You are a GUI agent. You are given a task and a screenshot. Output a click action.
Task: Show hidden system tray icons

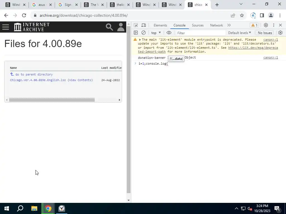[x=236, y=208]
